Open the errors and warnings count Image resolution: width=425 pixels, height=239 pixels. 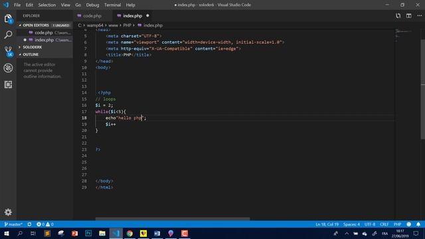[45, 224]
